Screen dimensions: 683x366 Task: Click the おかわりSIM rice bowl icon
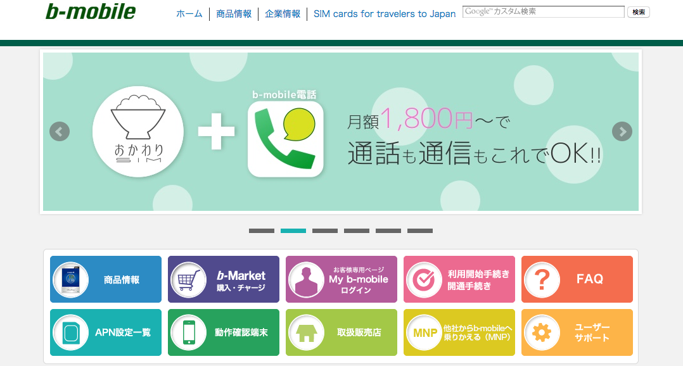(138, 132)
